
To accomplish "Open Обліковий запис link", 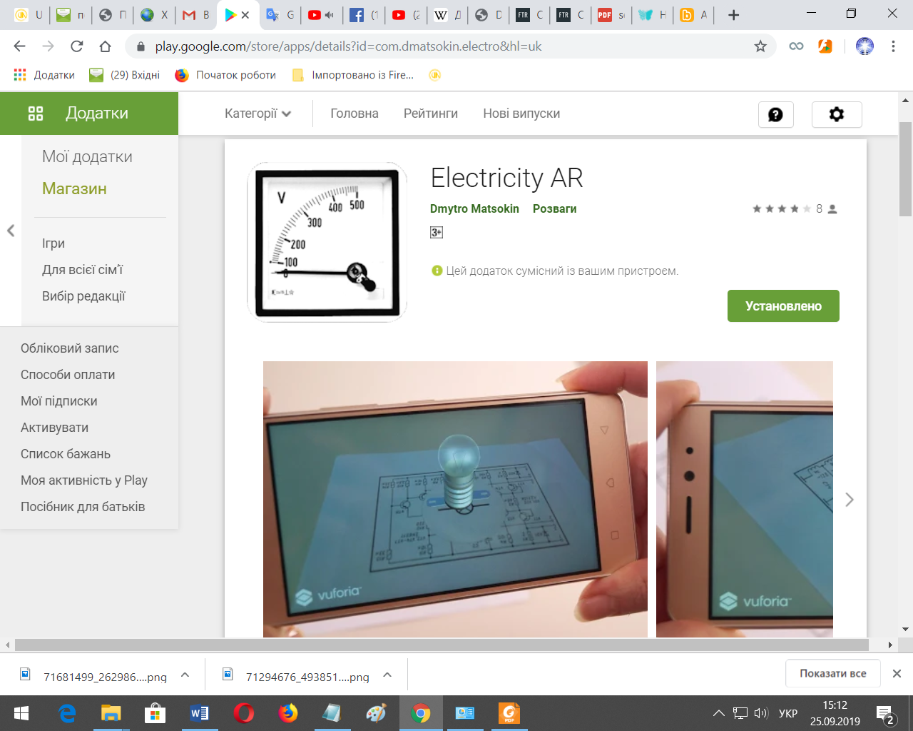I will point(70,348).
